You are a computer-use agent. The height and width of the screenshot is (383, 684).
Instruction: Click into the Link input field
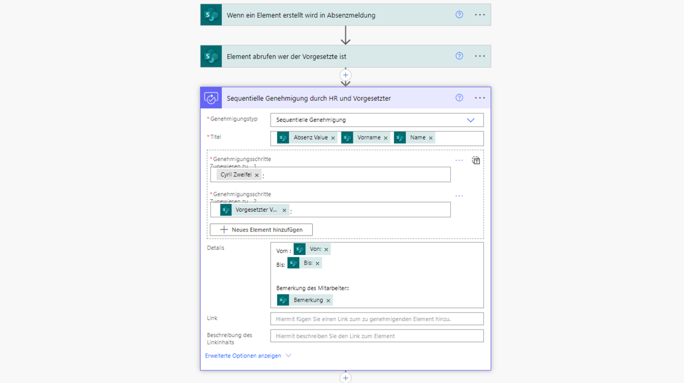pyautogui.click(x=377, y=319)
